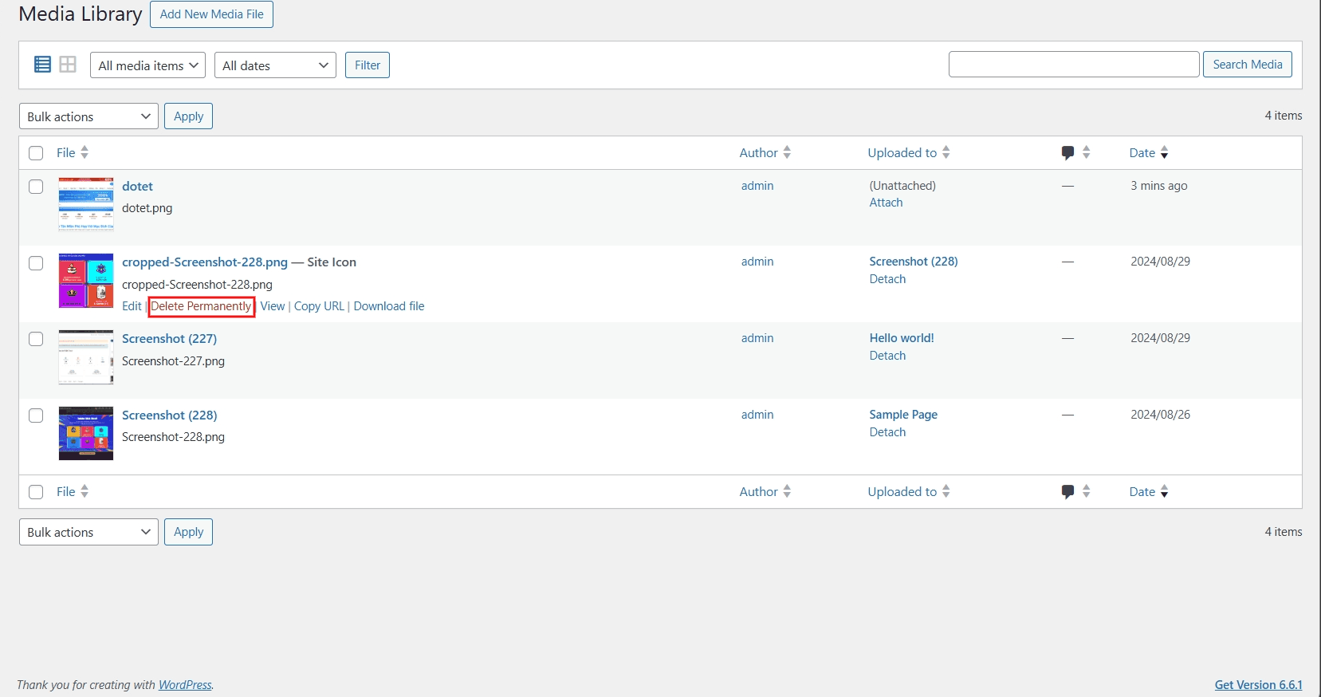Screen dimensions: 1321x697
Task: Expand the All dates filter dropdown
Action: click(x=275, y=65)
